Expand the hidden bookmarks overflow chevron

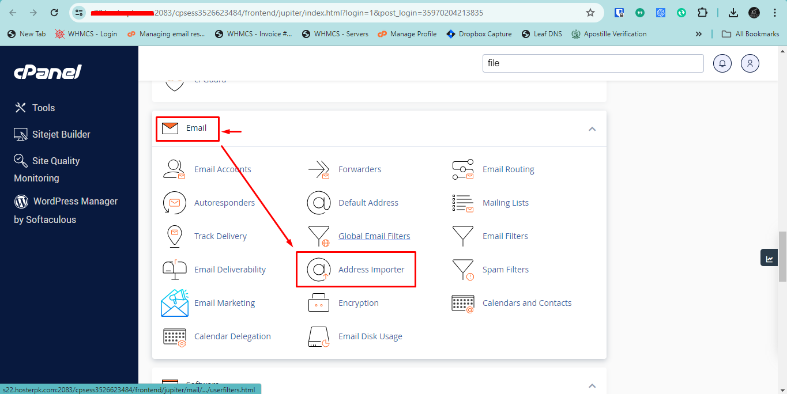click(x=699, y=34)
